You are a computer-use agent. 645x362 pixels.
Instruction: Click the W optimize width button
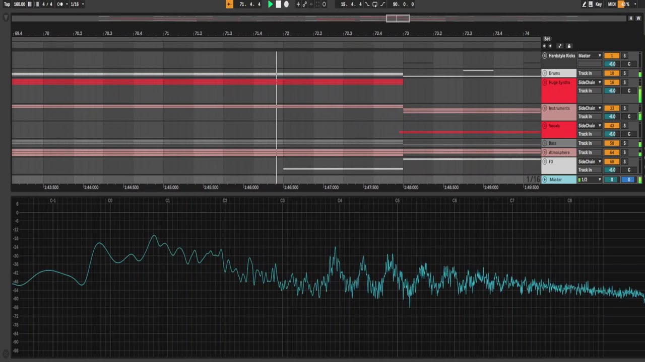638,18
